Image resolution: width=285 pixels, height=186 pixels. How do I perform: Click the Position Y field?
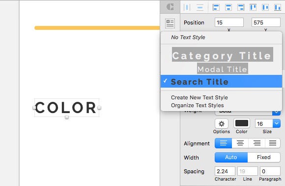(x=266, y=23)
